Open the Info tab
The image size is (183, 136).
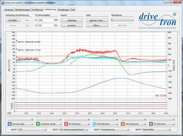(73, 10)
